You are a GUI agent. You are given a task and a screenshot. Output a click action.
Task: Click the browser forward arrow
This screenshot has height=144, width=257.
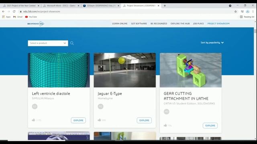coord(9,12)
